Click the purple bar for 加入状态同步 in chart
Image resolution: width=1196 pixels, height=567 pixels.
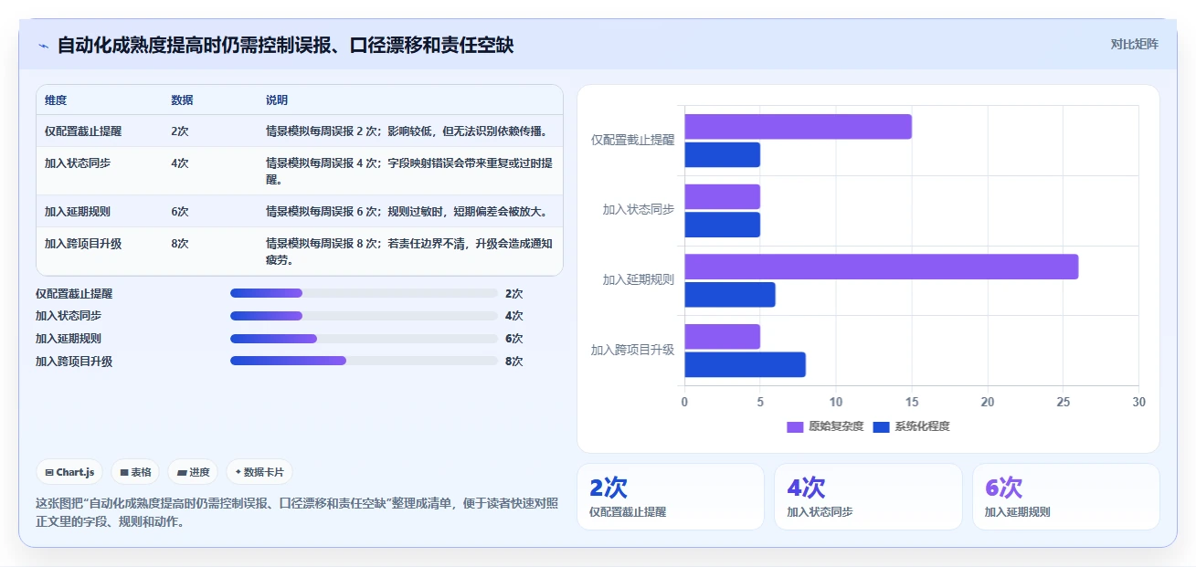click(722, 196)
